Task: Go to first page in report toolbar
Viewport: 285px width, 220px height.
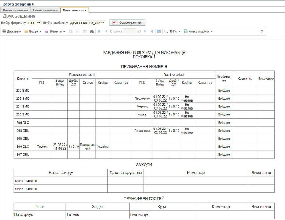Action: [x=99, y=32]
